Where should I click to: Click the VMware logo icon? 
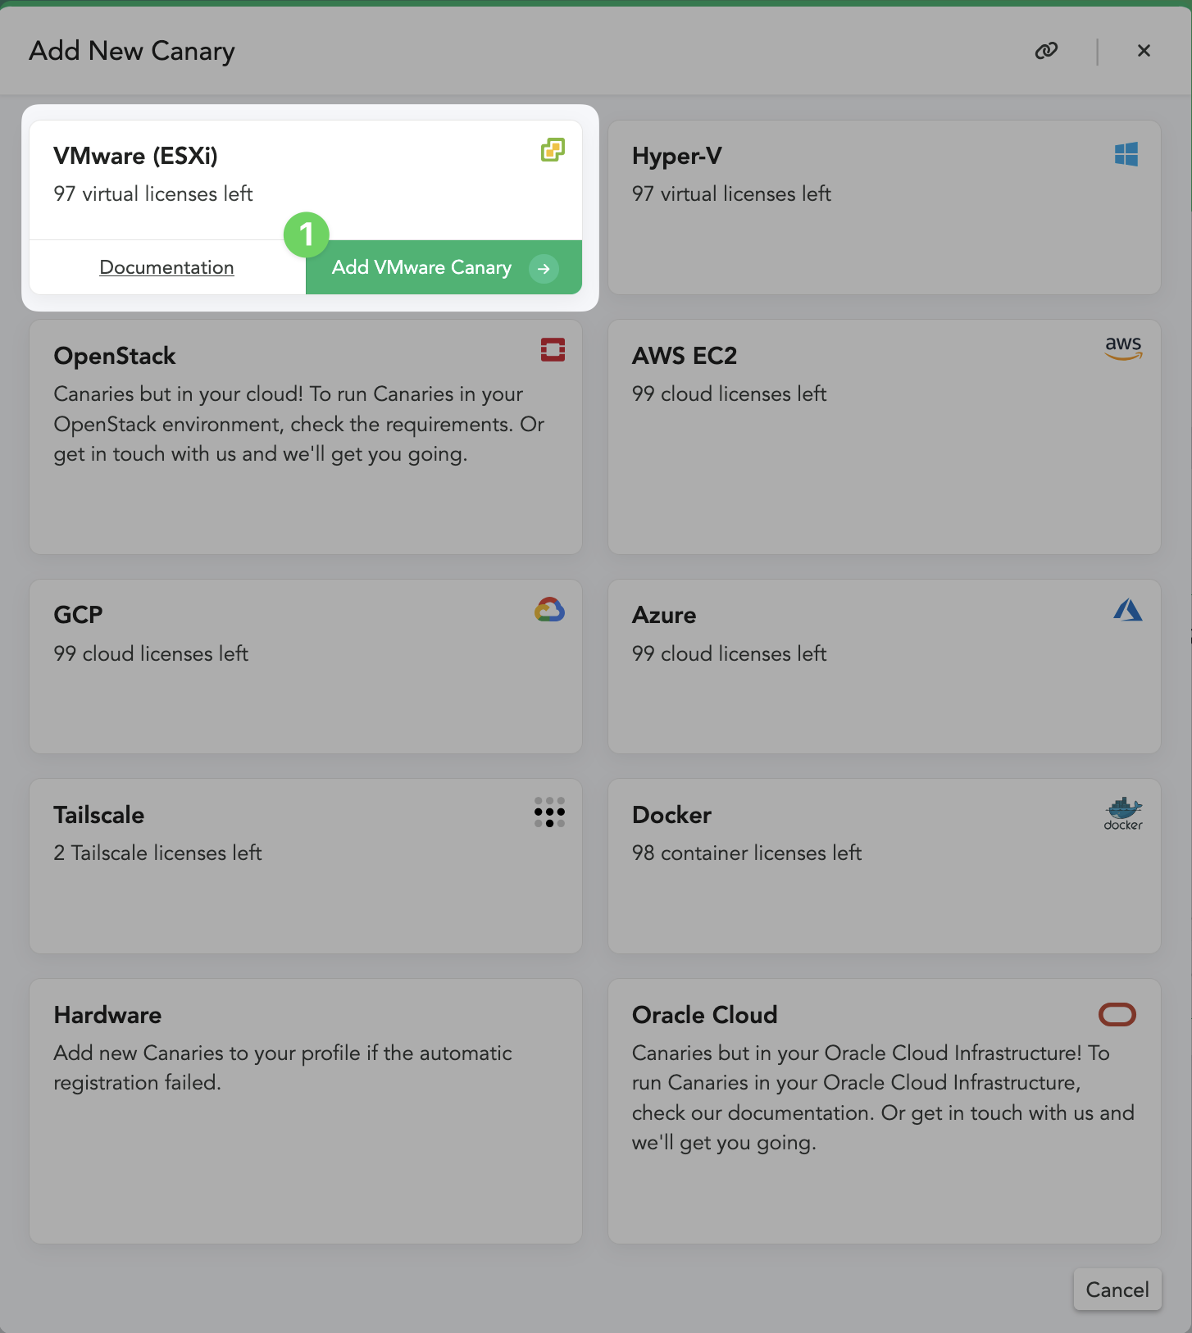(553, 150)
